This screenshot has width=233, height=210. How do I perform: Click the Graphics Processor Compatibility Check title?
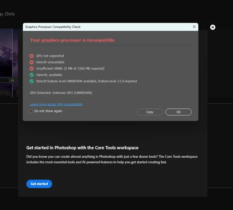(x=53, y=27)
